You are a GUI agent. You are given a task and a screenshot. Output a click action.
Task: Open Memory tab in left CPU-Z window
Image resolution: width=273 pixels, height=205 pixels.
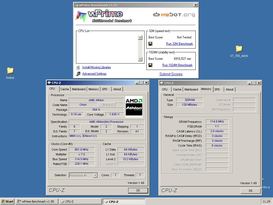(x=94, y=89)
